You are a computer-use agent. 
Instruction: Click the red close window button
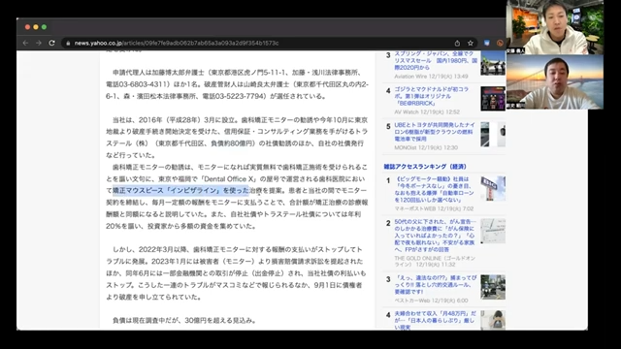coord(27,27)
